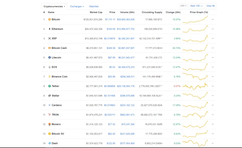
Task: Click the Monero logo icon
Action: click(49, 124)
